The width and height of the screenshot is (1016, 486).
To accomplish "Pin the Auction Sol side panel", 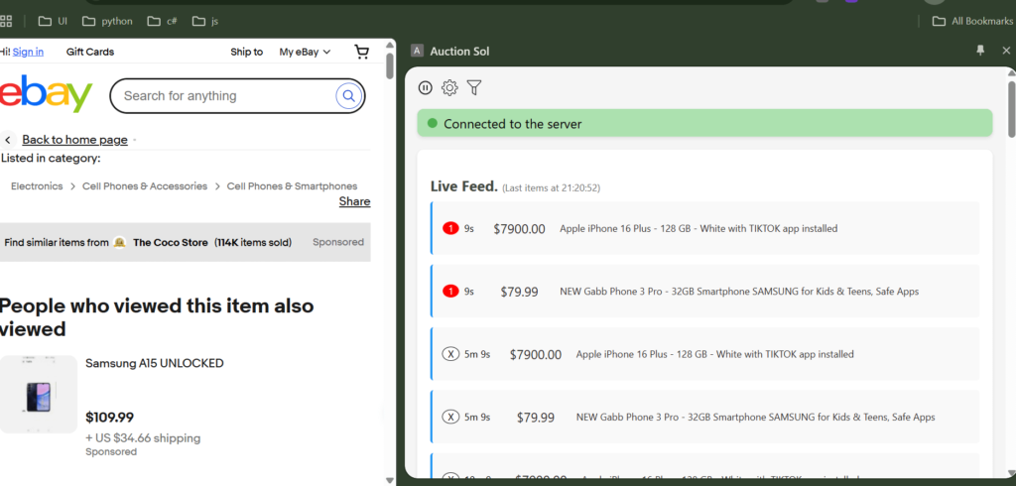I will tap(980, 51).
